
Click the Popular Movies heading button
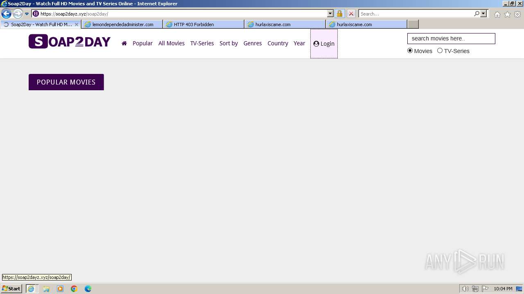(x=66, y=82)
